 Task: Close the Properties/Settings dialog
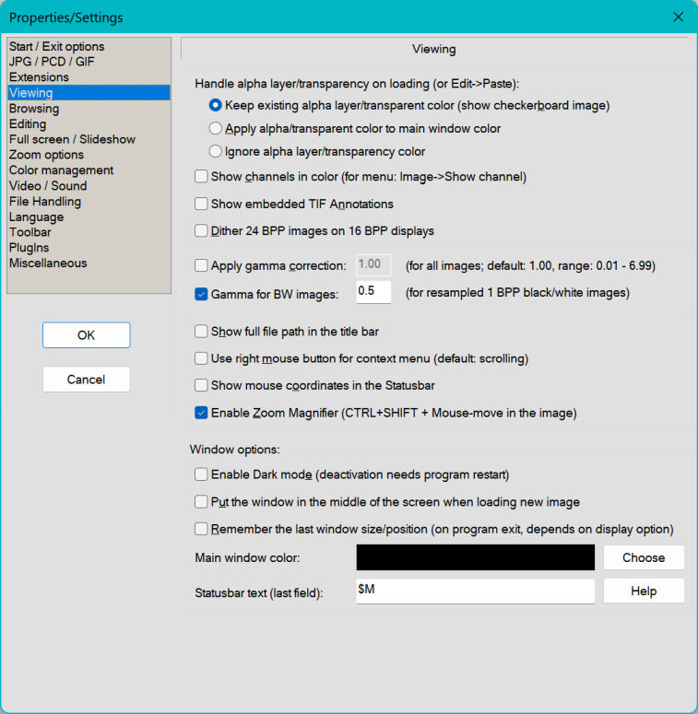tap(678, 18)
